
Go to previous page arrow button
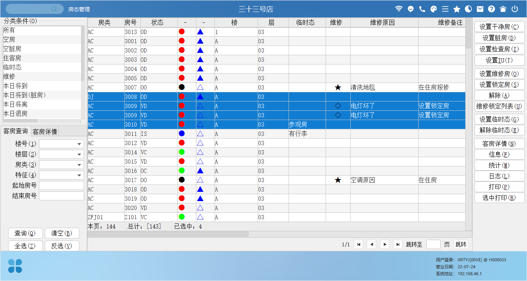click(372, 244)
